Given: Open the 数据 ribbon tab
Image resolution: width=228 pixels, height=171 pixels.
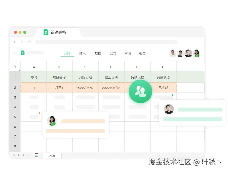Looking at the screenshot, I should click(98, 53).
